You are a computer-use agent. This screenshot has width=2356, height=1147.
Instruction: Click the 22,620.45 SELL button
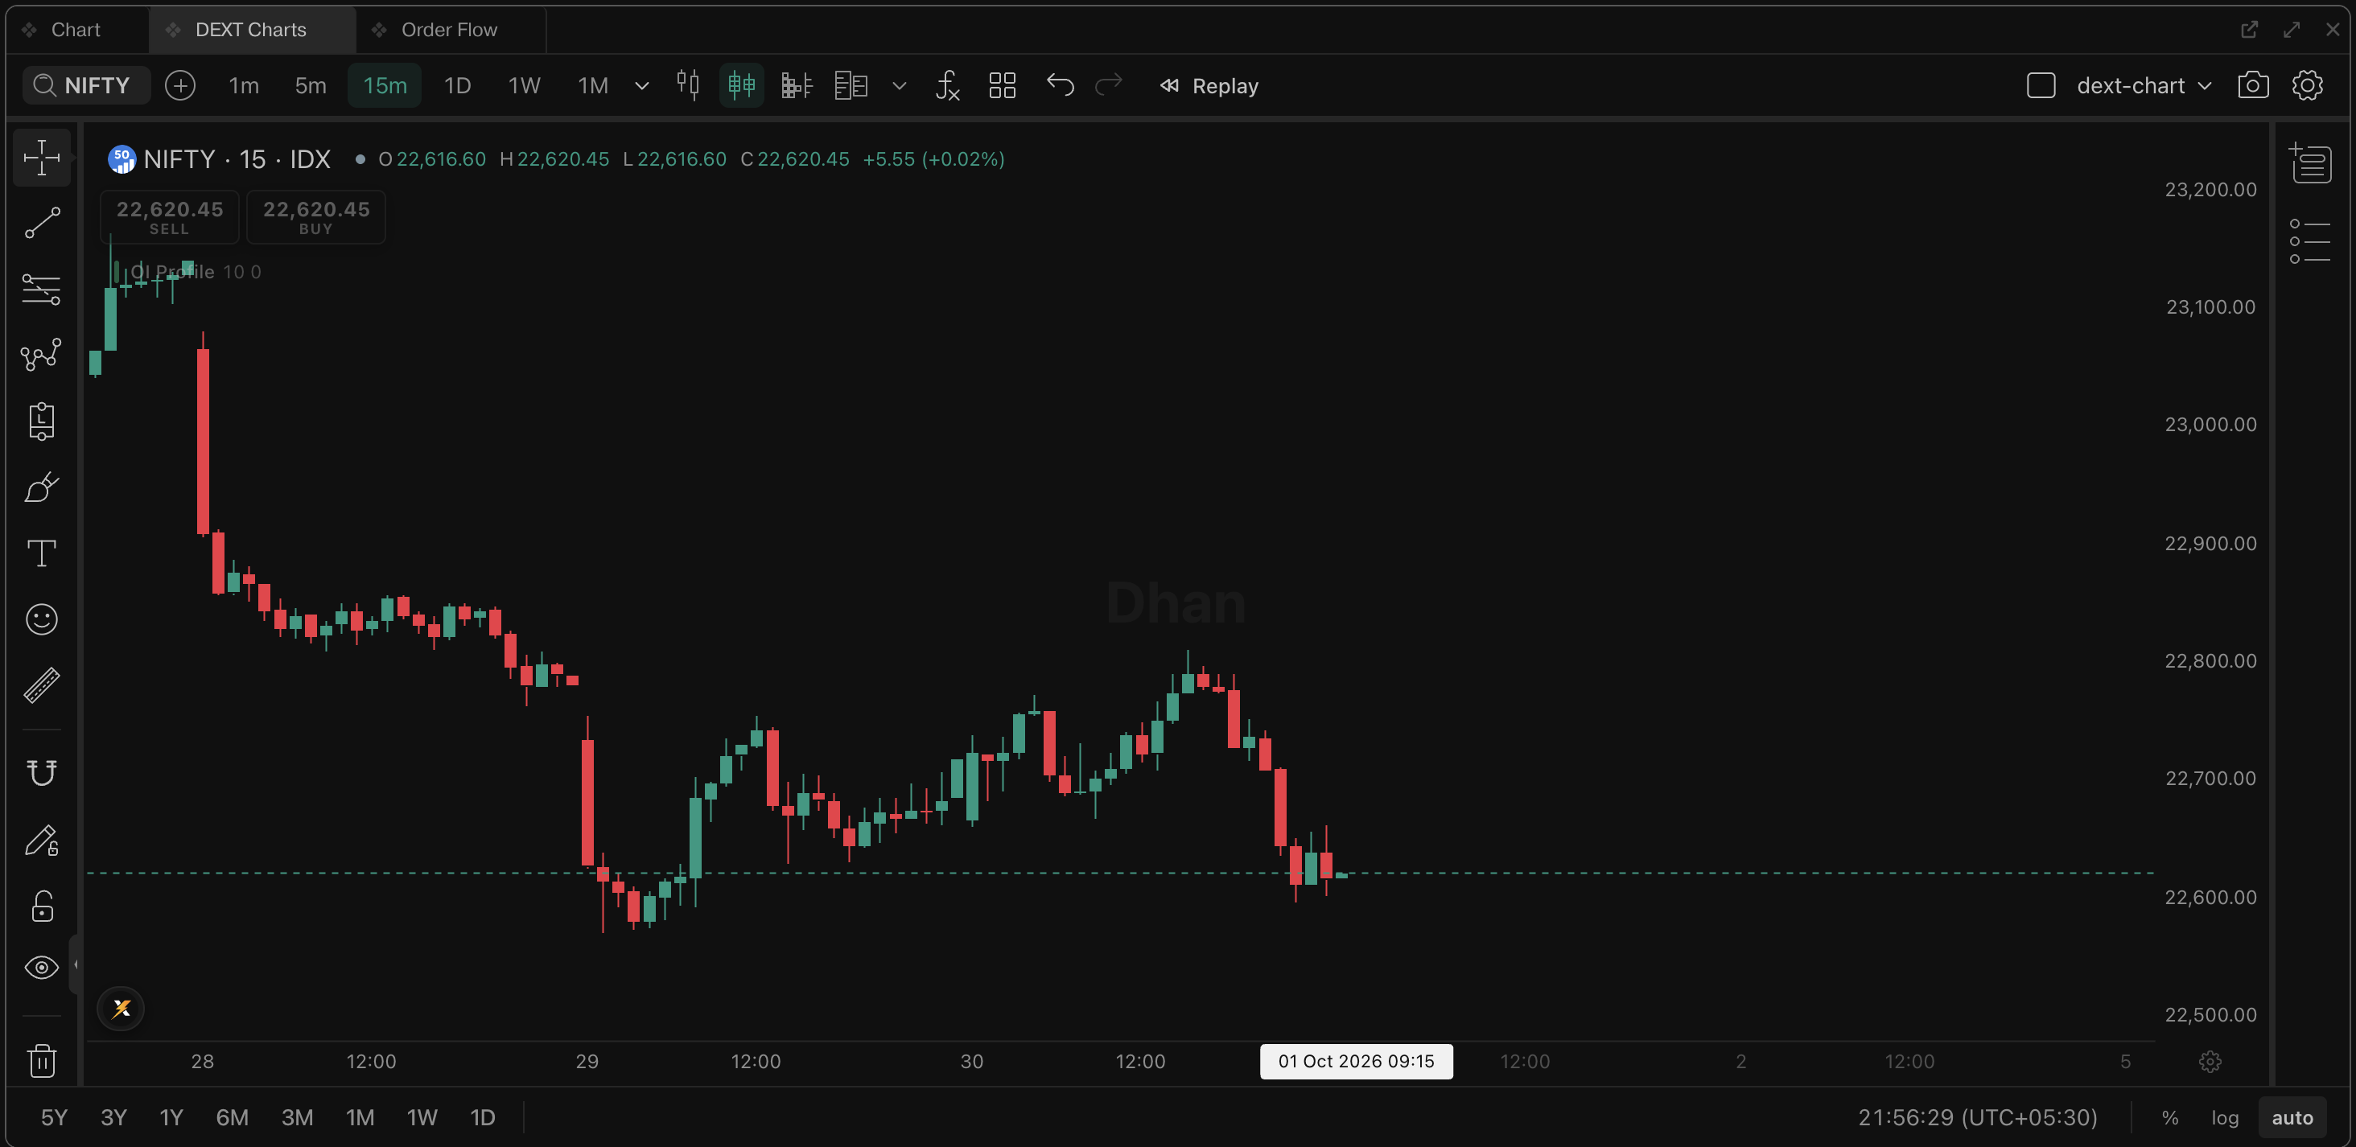pos(169,217)
